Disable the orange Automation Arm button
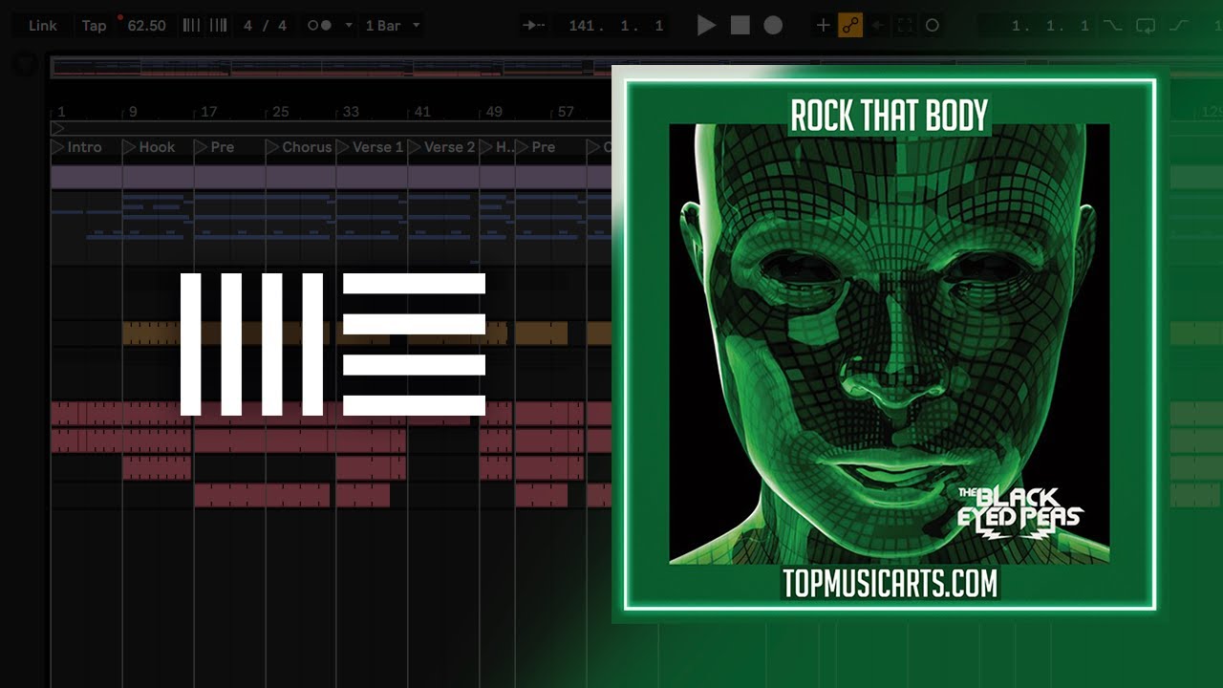 pos(849,26)
